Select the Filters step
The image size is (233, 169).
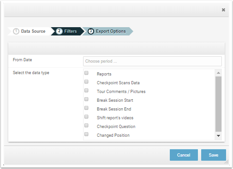[67, 31]
